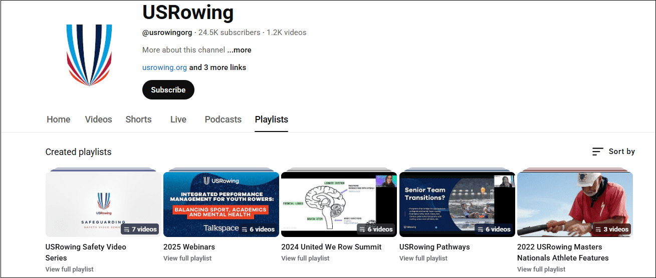View full playlist for Masters Nationals Athlete Features
This screenshot has height=278, width=656.
541,269
